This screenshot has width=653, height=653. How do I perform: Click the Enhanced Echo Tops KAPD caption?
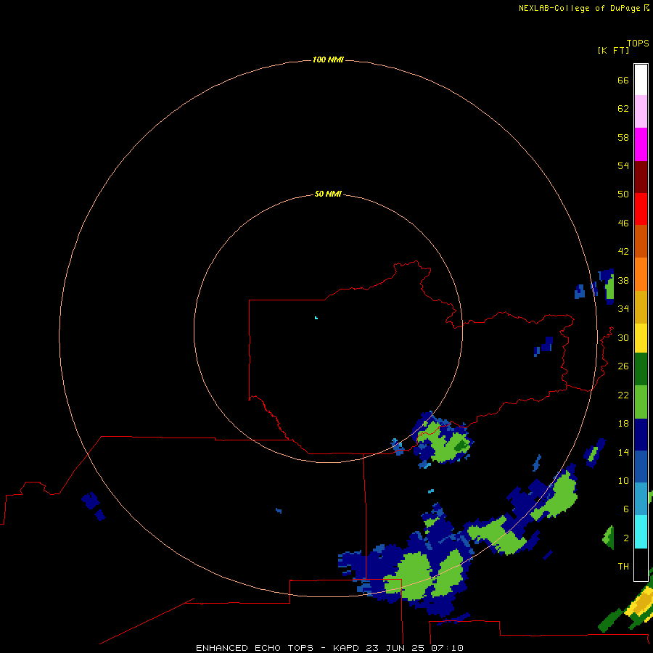click(x=329, y=648)
